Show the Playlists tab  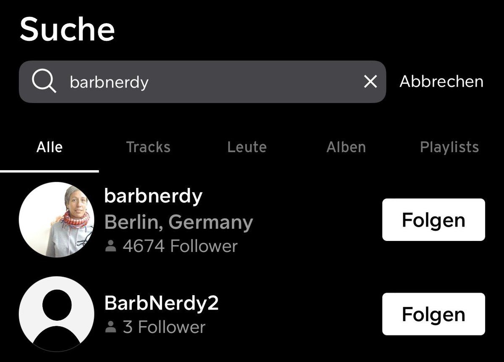pyautogui.click(x=449, y=148)
